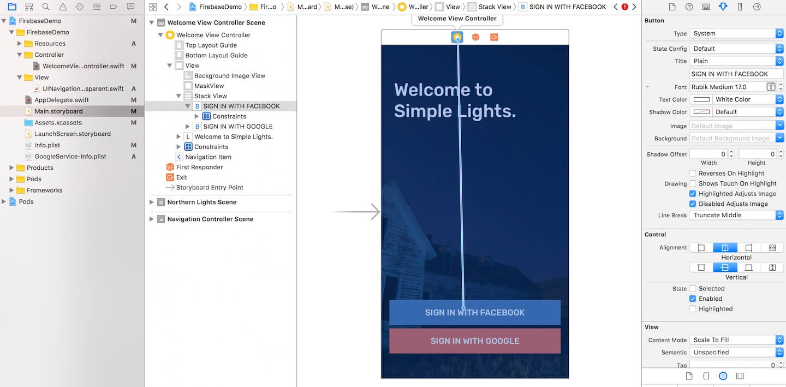
Task: Set horizontal alignment to left
Action: (701, 248)
